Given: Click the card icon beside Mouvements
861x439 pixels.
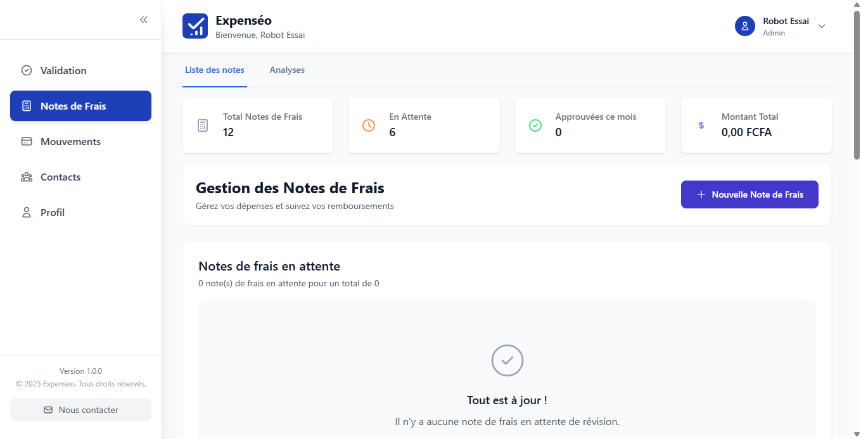Looking at the screenshot, I should [x=27, y=141].
